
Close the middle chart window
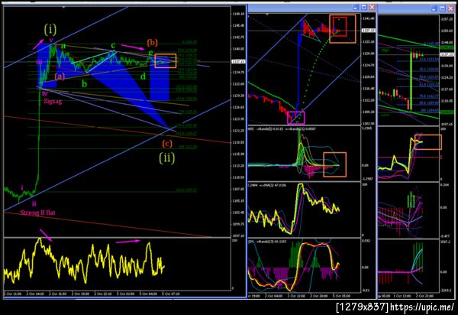[373, 8]
